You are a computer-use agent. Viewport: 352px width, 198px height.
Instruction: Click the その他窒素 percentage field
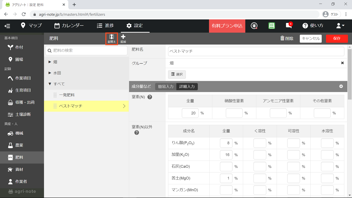[322, 113]
